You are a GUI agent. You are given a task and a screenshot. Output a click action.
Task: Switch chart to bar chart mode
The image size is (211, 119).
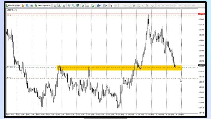55,6
